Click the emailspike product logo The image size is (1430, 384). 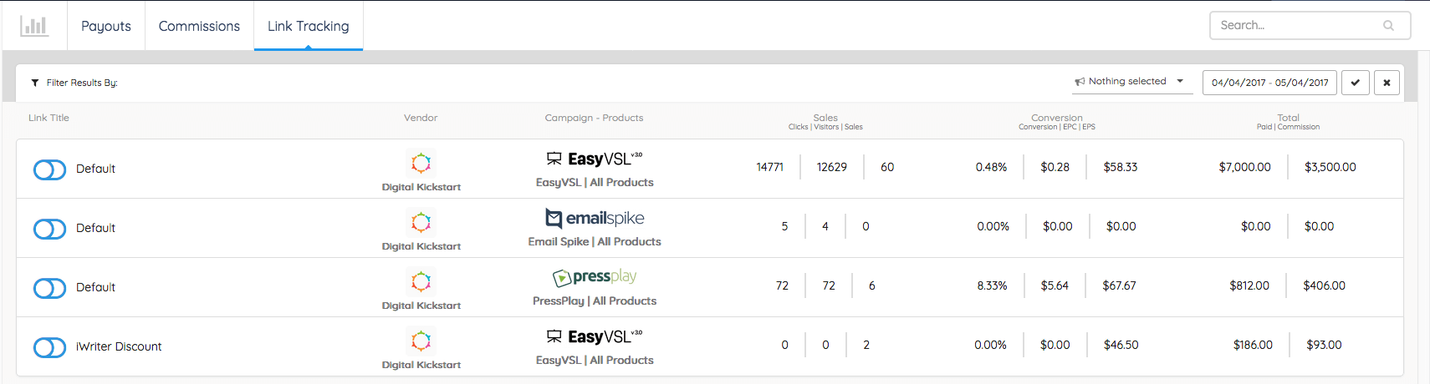[595, 218]
